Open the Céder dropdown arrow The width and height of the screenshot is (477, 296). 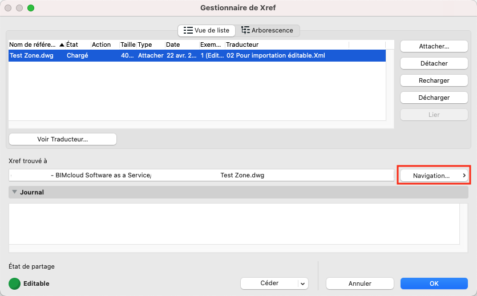click(x=302, y=283)
